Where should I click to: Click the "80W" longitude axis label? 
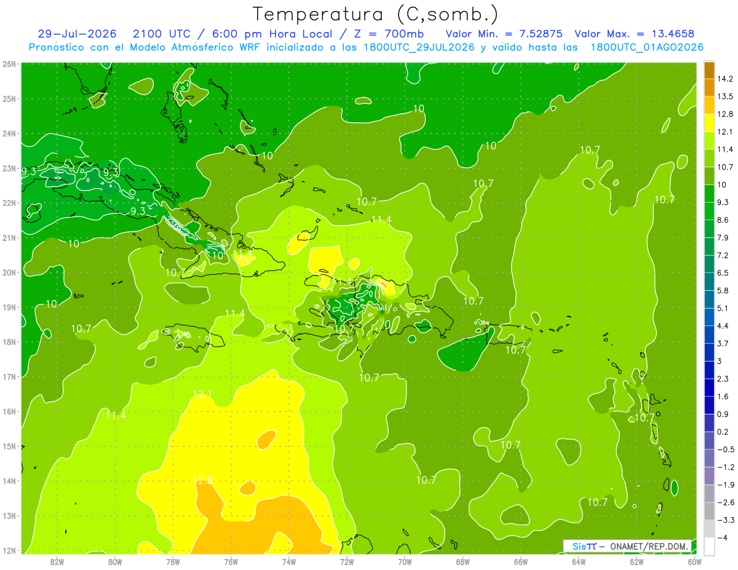point(115,561)
